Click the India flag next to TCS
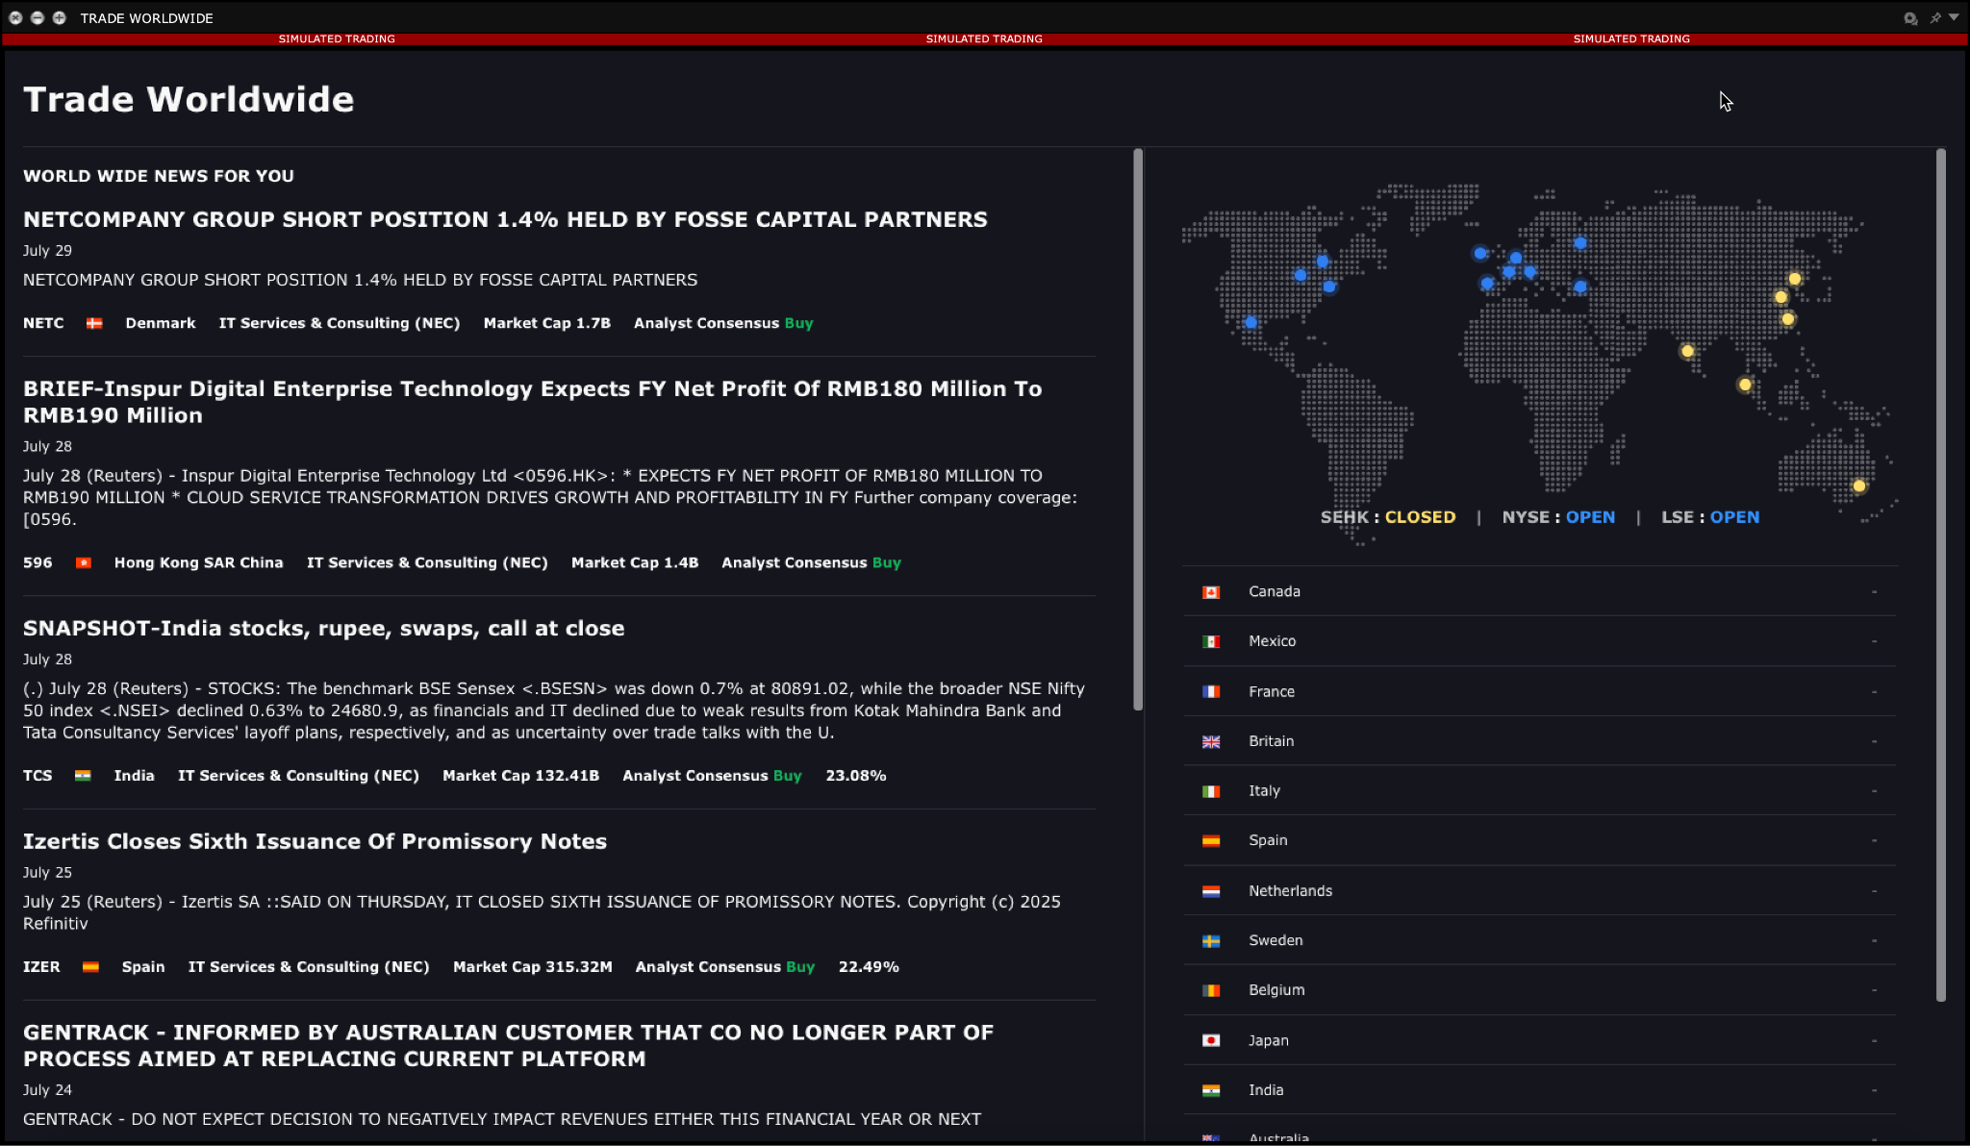The image size is (1970, 1146). (x=84, y=775)
